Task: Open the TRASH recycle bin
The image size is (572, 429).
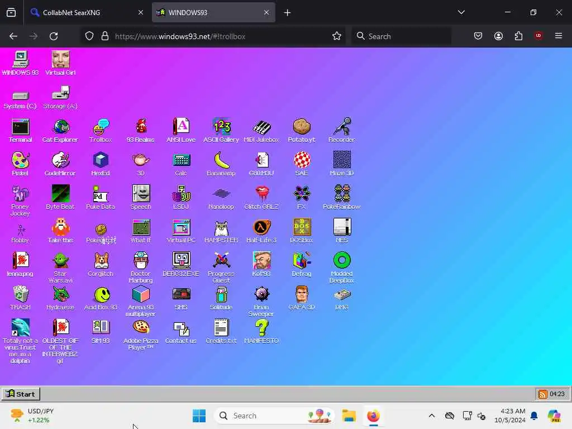Action: click(21, 298)
